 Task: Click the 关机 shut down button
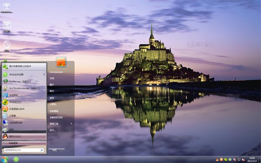click(x=55, y=150)
